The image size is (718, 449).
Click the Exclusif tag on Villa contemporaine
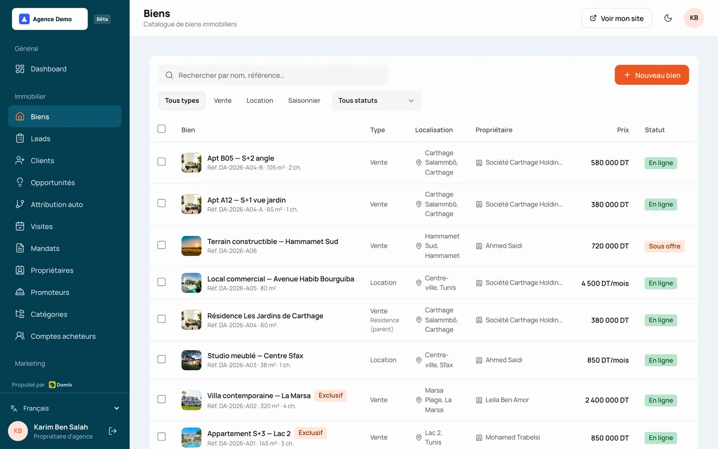pyautogui.click(x=330, y=396)
